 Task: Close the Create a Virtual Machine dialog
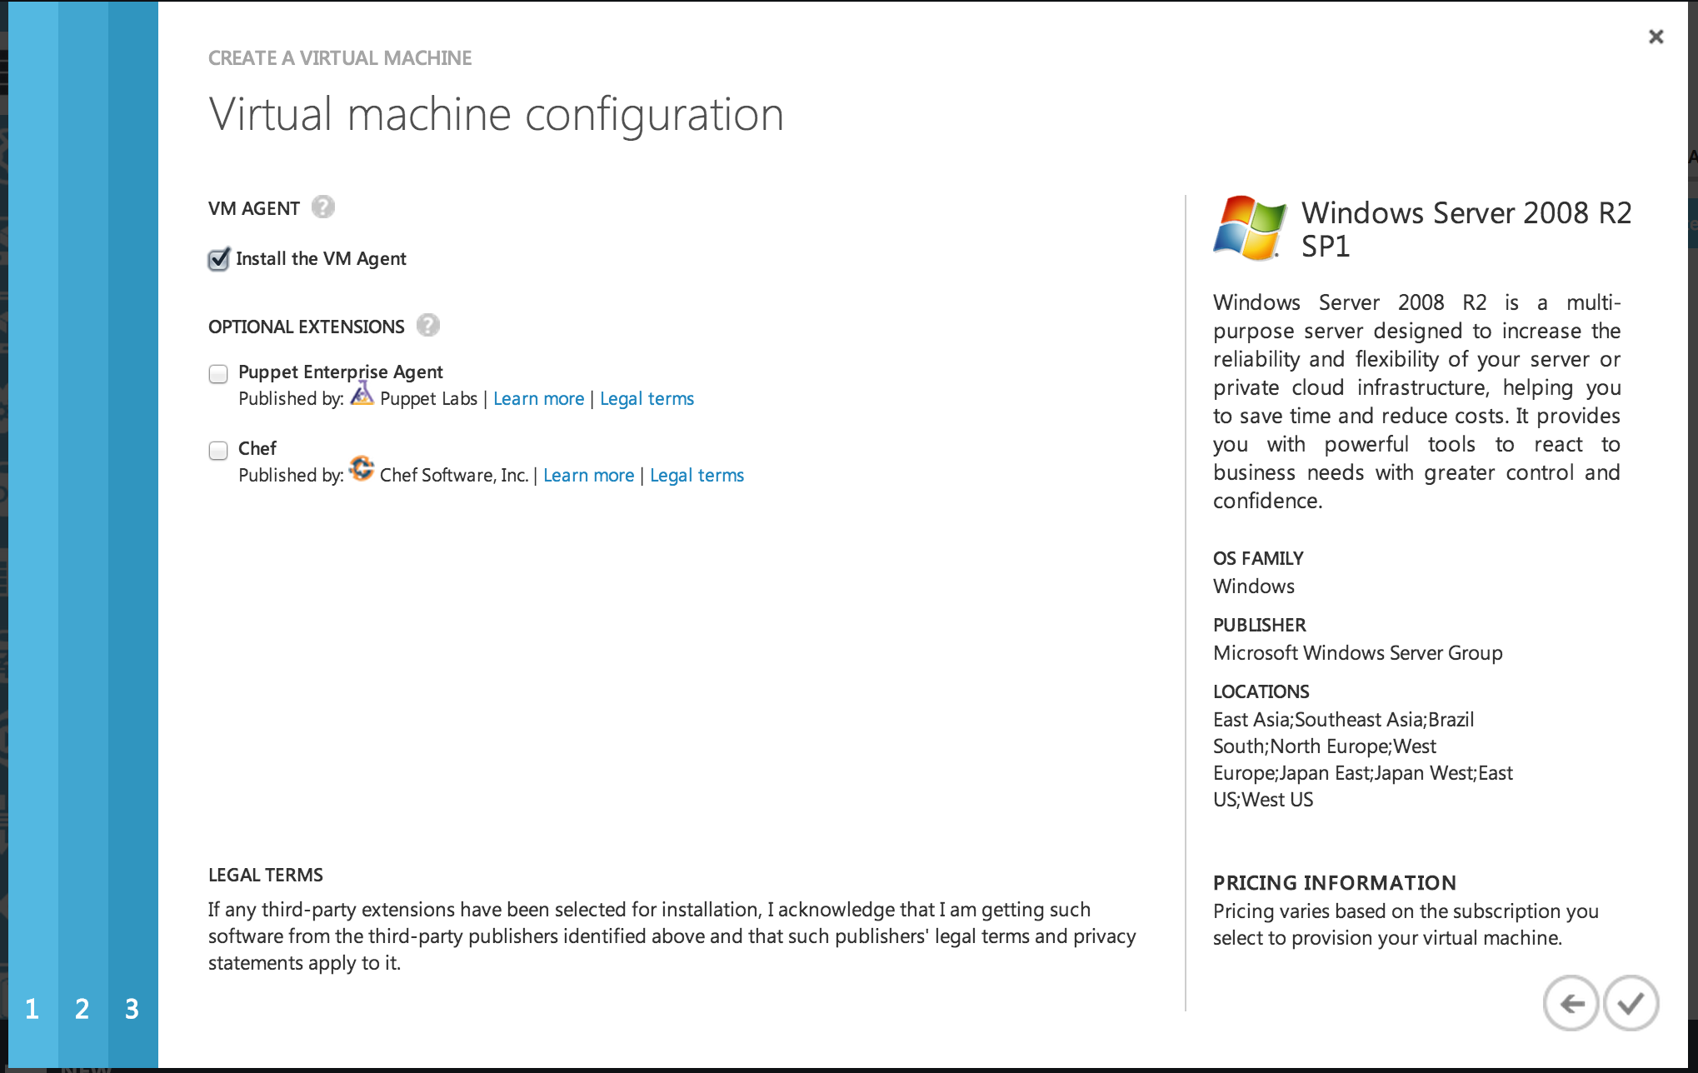pyautogui.click(x=1656, y=37)
